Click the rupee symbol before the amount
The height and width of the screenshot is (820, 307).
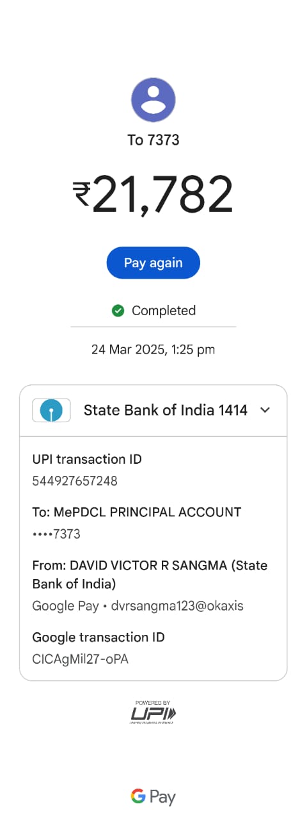click(x=82, y=195)
